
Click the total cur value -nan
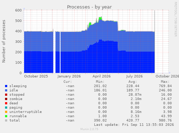click(x=70, y=120)
